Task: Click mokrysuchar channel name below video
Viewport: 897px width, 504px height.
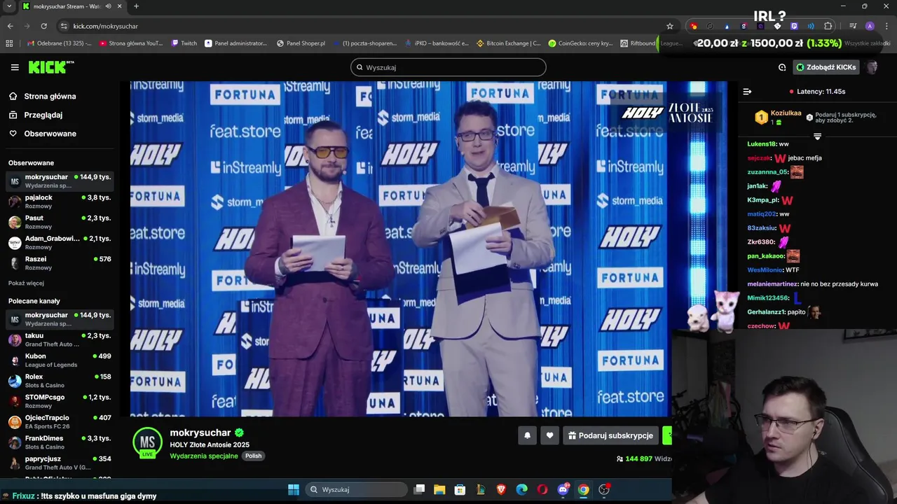Action: (200, 433)
